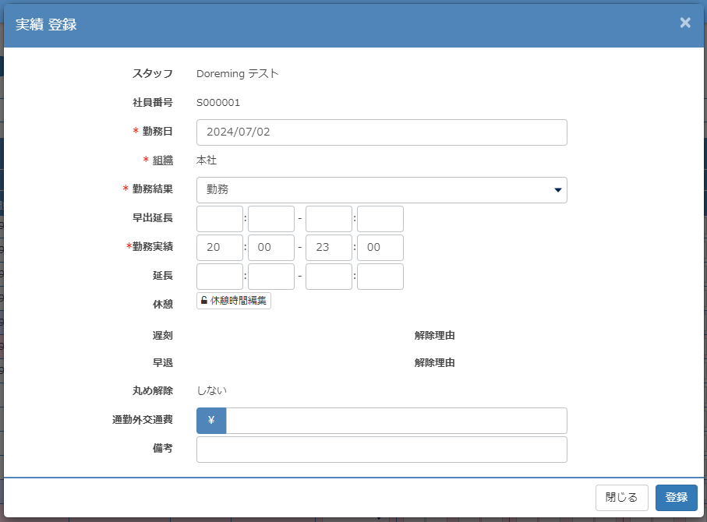Image resolution: width=707 pixels, height=522 pixels.
Task: Click the 通勤外交通費 amount field
Action: pyautogui.click(x=396, y=421)
